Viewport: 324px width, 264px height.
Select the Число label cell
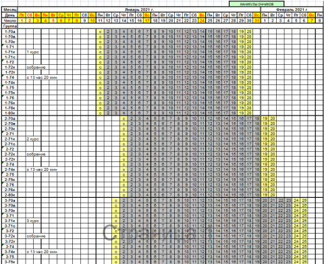pos(10,20)
